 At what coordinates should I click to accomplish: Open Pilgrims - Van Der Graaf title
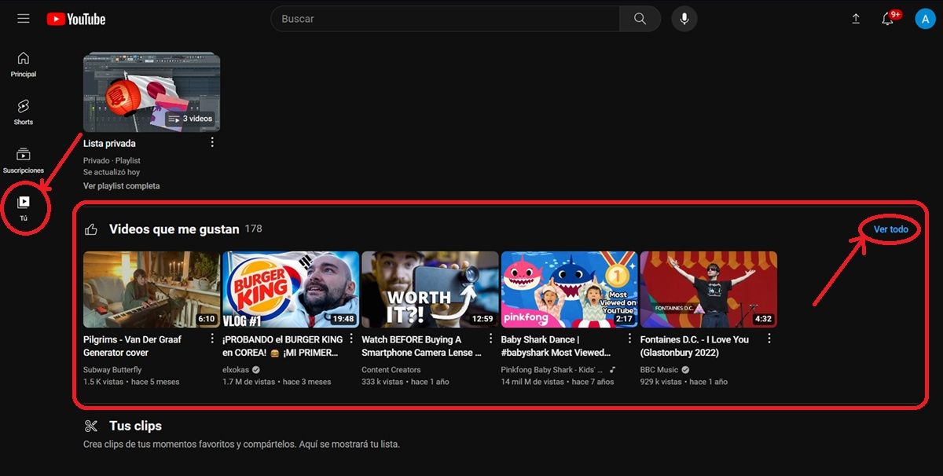pyautogui.click(x=132, y=346)
